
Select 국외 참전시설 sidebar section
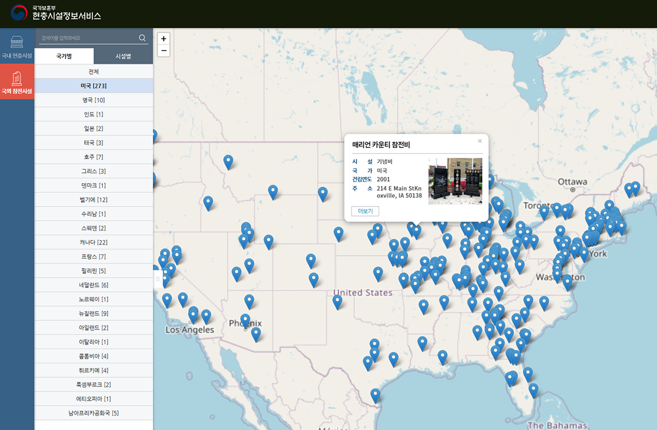tap(17, 81)
